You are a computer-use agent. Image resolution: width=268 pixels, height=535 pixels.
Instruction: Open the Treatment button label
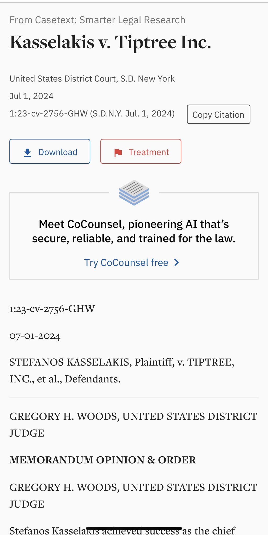pos(149,152)
